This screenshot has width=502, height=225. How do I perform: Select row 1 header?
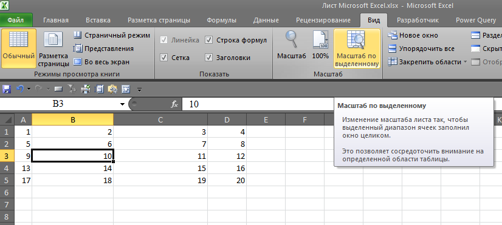[x=7, y=132]
